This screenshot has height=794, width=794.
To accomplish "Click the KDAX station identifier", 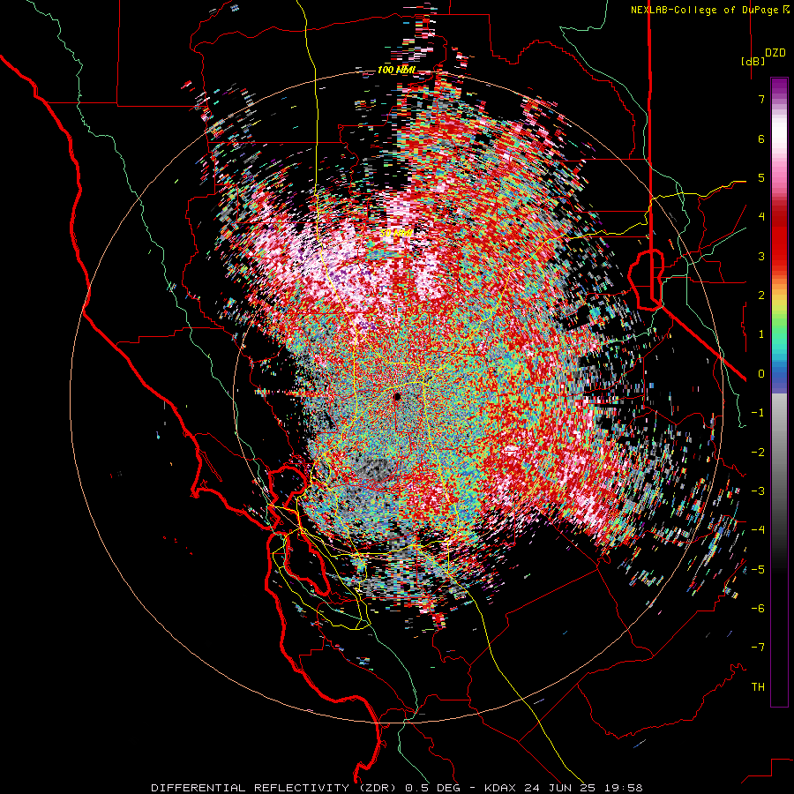I will [x=501, y=788].
